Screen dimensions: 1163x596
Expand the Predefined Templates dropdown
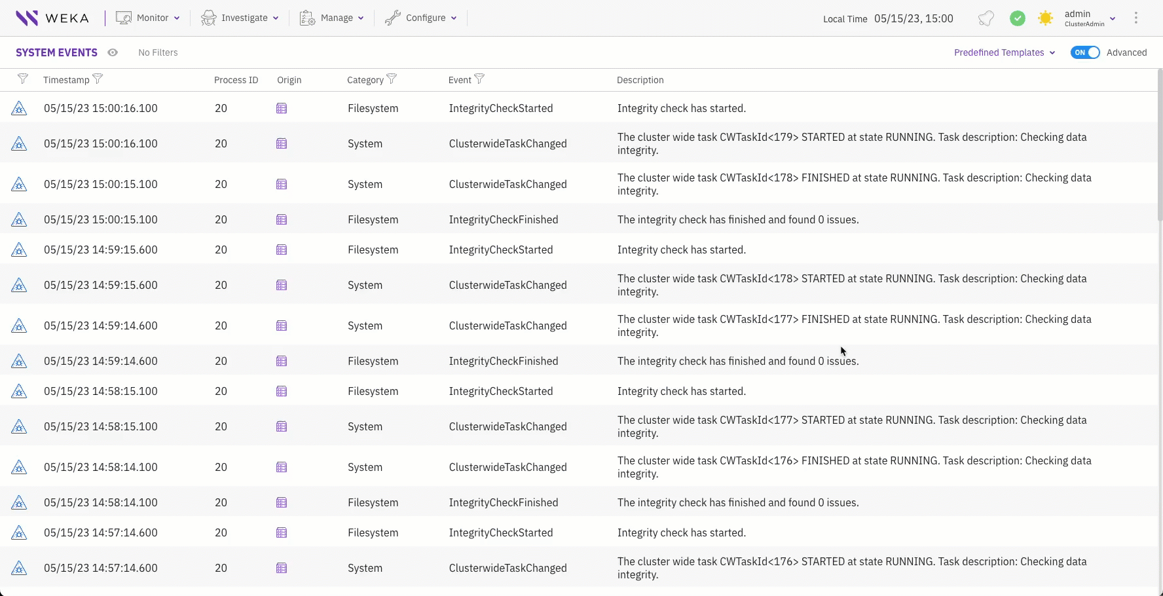1004,52
